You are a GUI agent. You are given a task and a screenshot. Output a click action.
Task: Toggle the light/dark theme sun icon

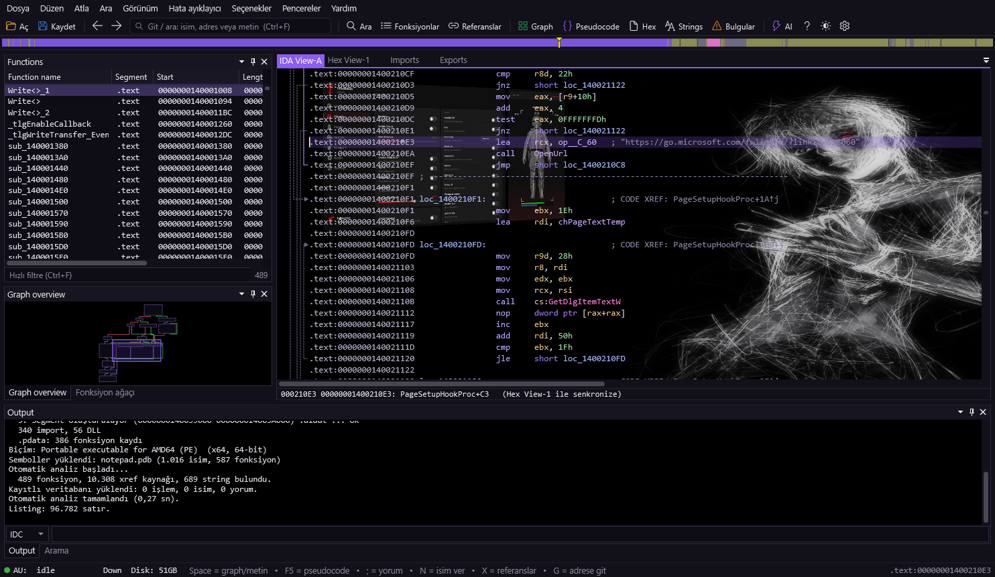pos(826,26)
